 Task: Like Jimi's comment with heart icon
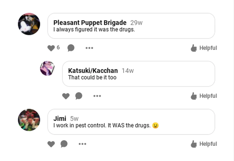51,144
